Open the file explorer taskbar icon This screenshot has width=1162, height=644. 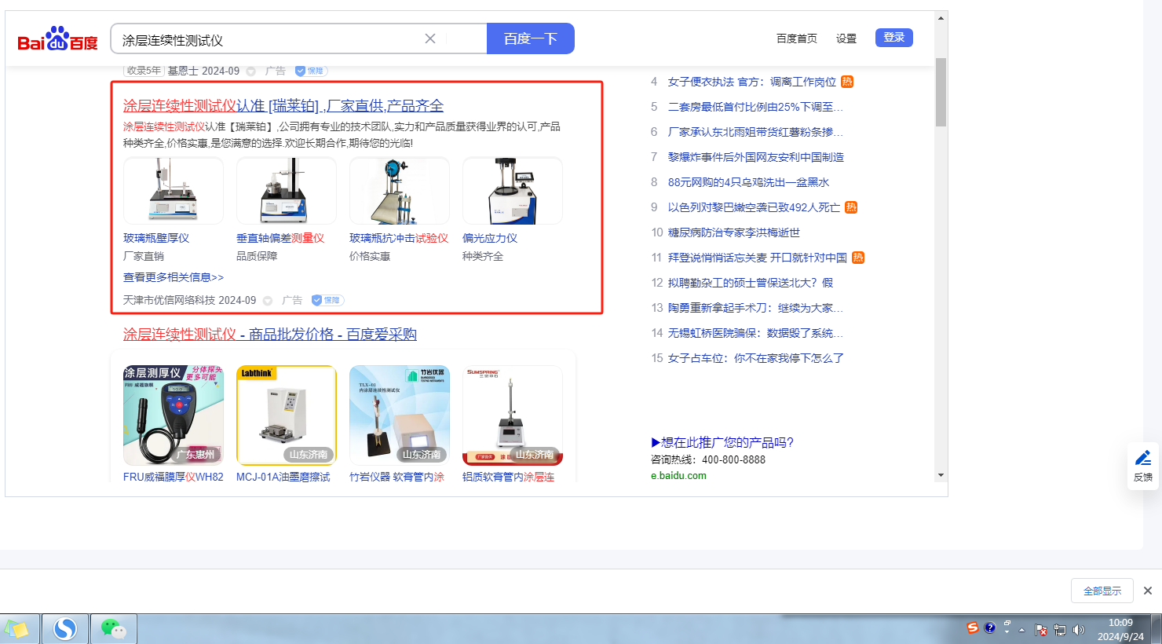coord(16,629)
